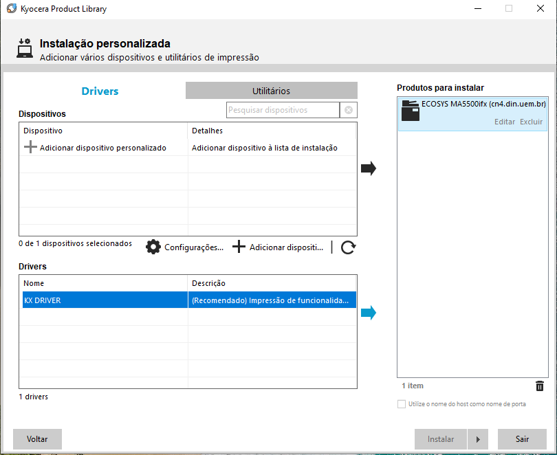557x455 pixels.
Task: Click the Pesquisar dispositivos search field
Action: 282,110
